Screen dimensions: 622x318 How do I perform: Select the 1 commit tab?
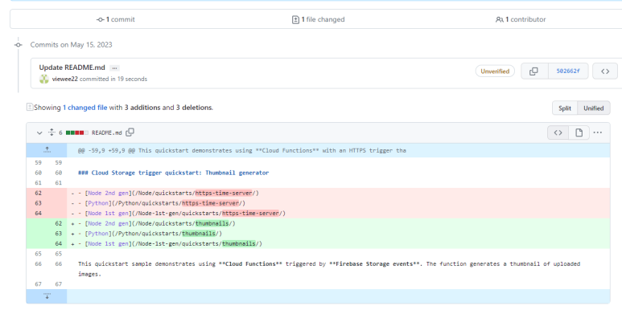(116, 19)
